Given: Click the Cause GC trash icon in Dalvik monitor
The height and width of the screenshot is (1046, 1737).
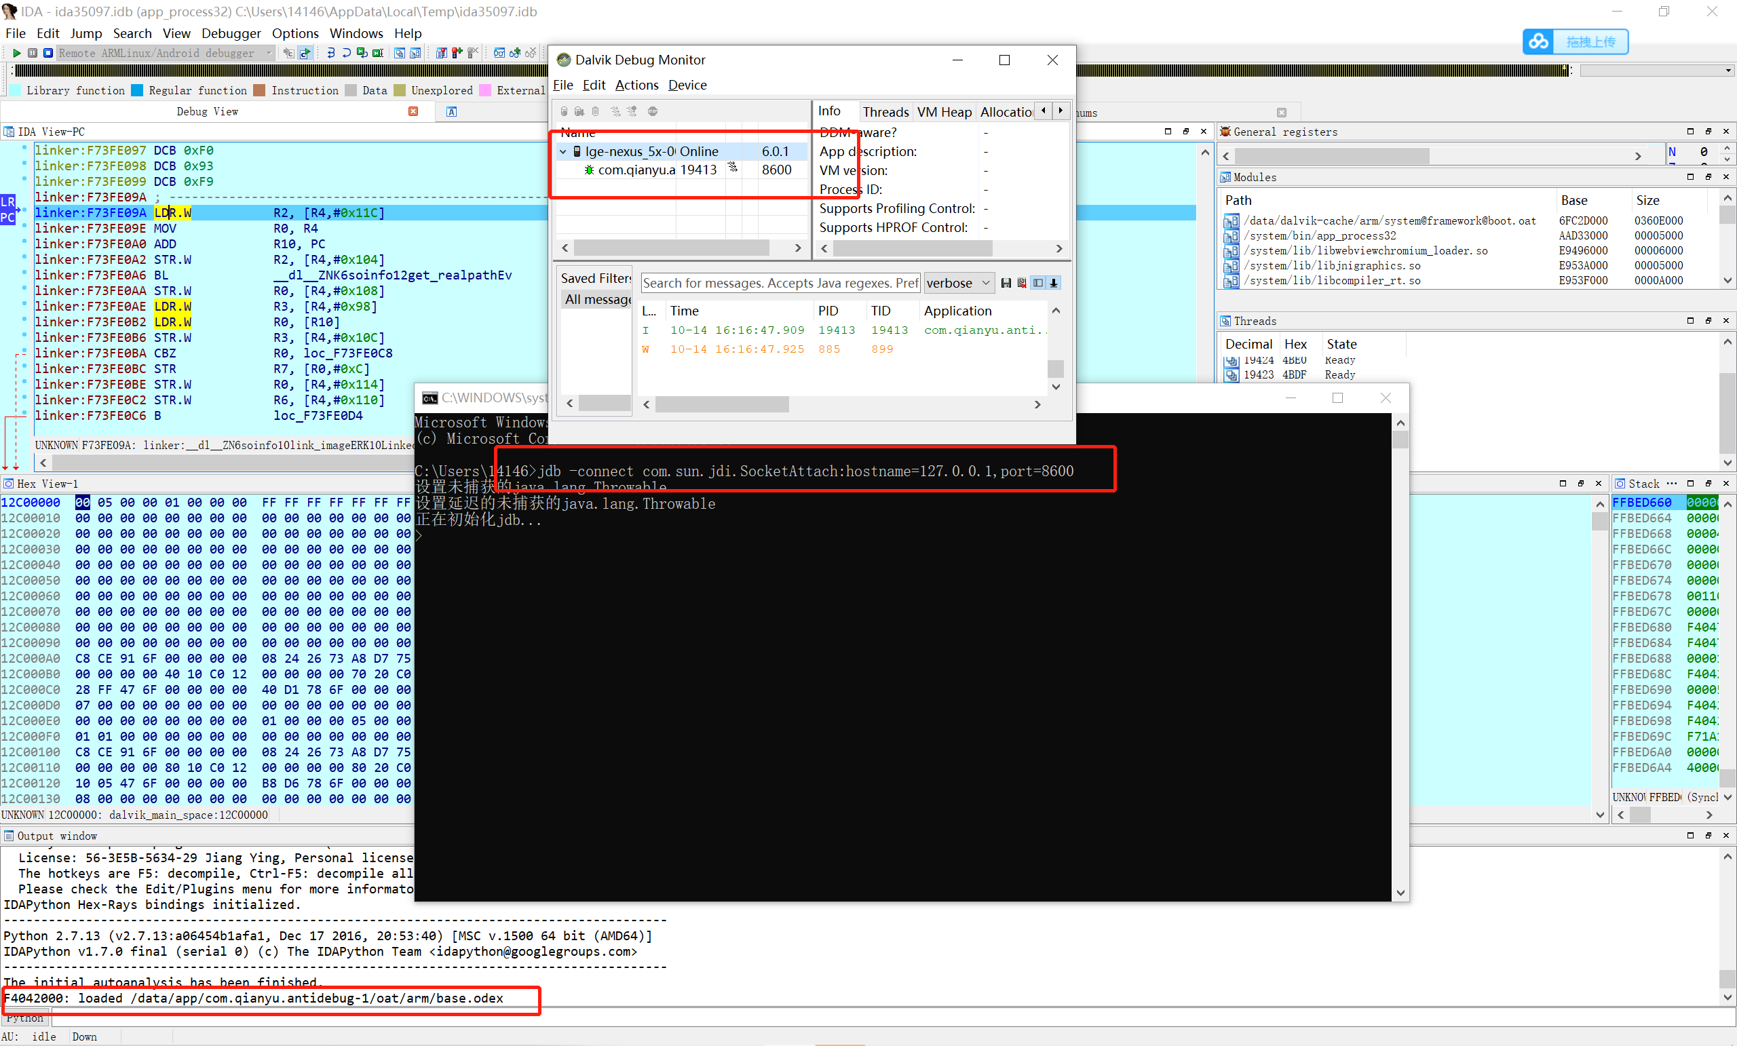Looking at the screenshot, I should [596, 111].
